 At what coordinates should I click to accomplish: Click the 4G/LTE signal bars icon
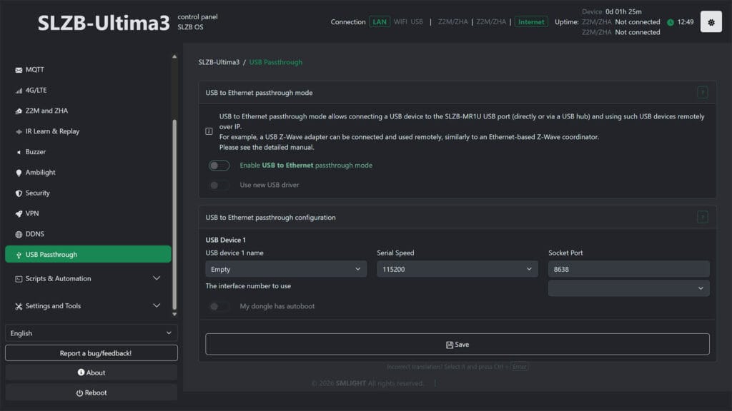pos(19,91)
